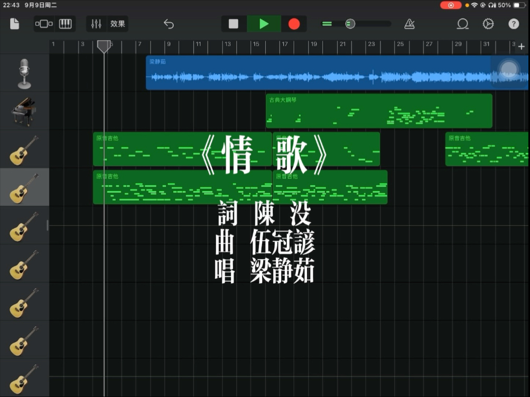Add song section with plus button

pos(521,46)
